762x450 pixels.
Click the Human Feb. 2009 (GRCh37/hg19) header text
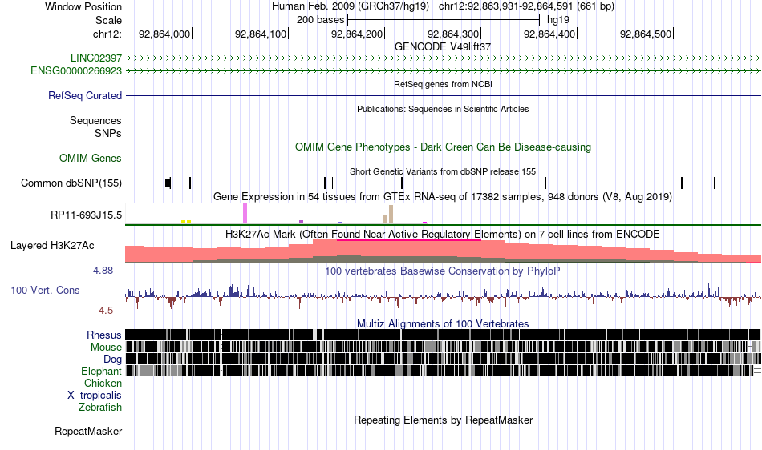click(x=351, y=6)
